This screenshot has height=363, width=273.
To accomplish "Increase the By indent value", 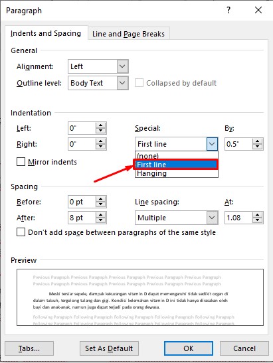I will pyautogui.click(x=258, y=141).
